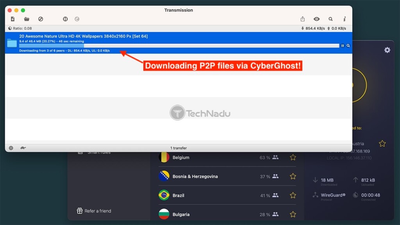Click the Bulgaria users icon
The height and width of the screenshot is (225, 400).
tap(275, 214)
